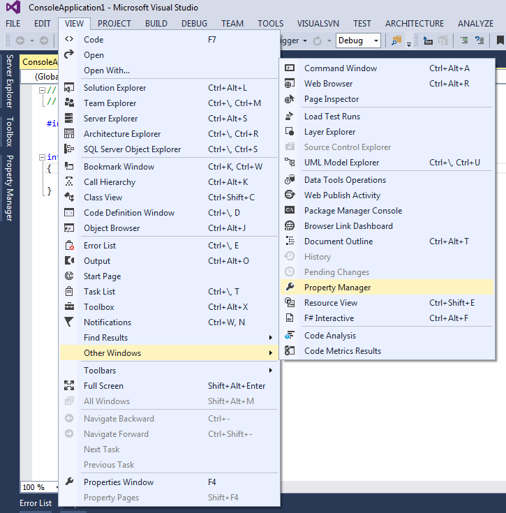Open the VISUALSVN menu
Screen dimensions: 506x513
coord(318,24)
